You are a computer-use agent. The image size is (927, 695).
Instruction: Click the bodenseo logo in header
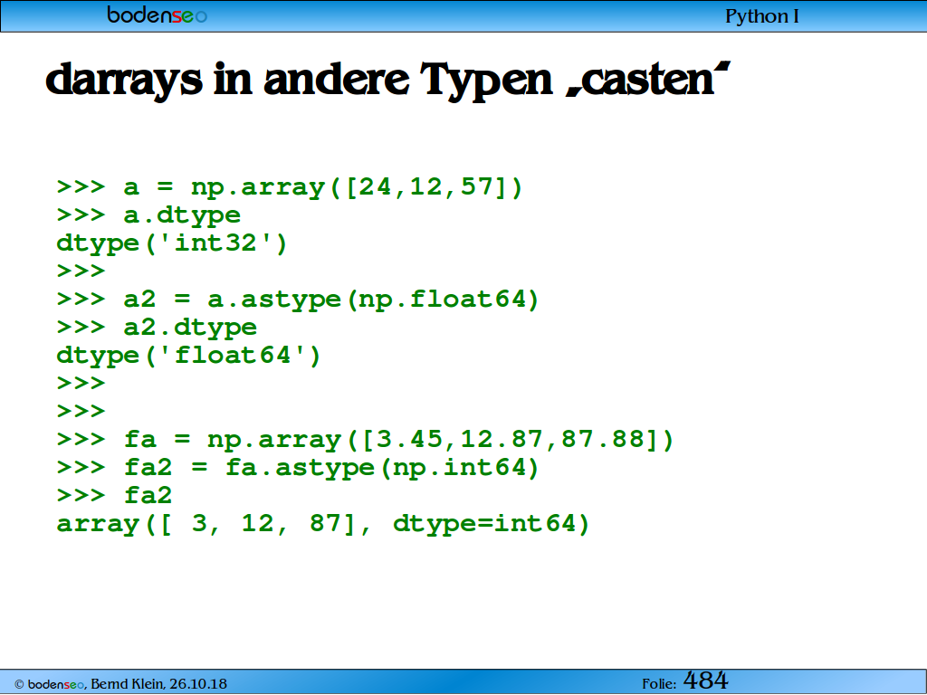pyautogui.click(x=158, y=14)
